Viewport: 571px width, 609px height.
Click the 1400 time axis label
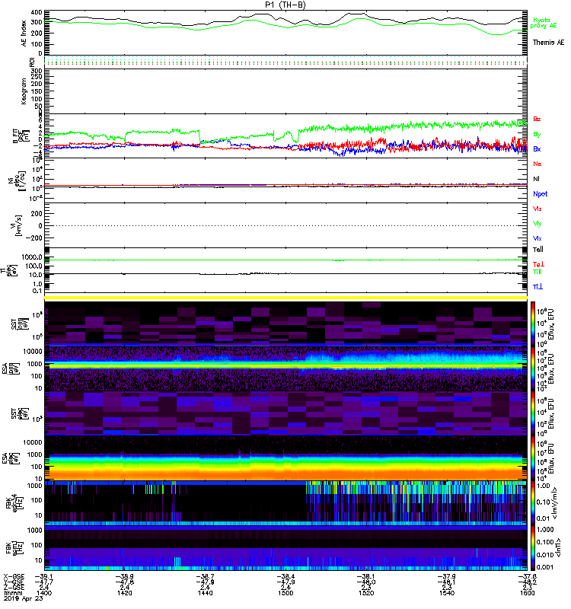coord(44,593)
